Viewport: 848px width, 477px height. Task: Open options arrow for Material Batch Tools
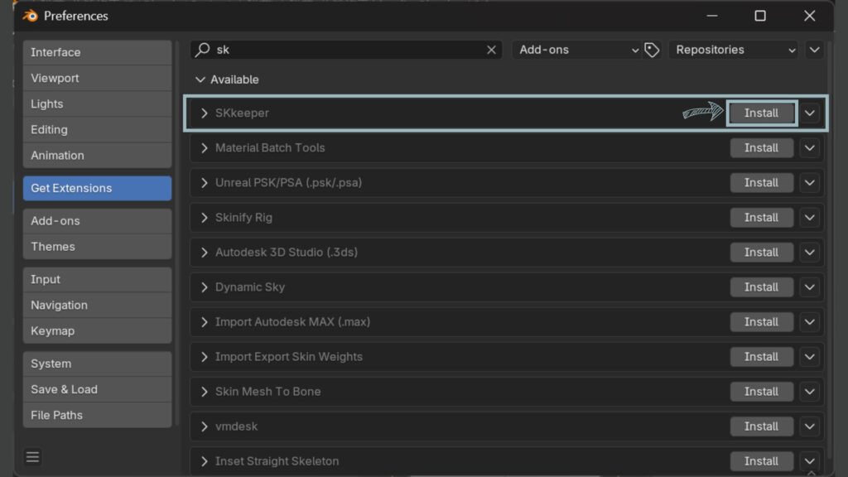click(x=810, y=147)
